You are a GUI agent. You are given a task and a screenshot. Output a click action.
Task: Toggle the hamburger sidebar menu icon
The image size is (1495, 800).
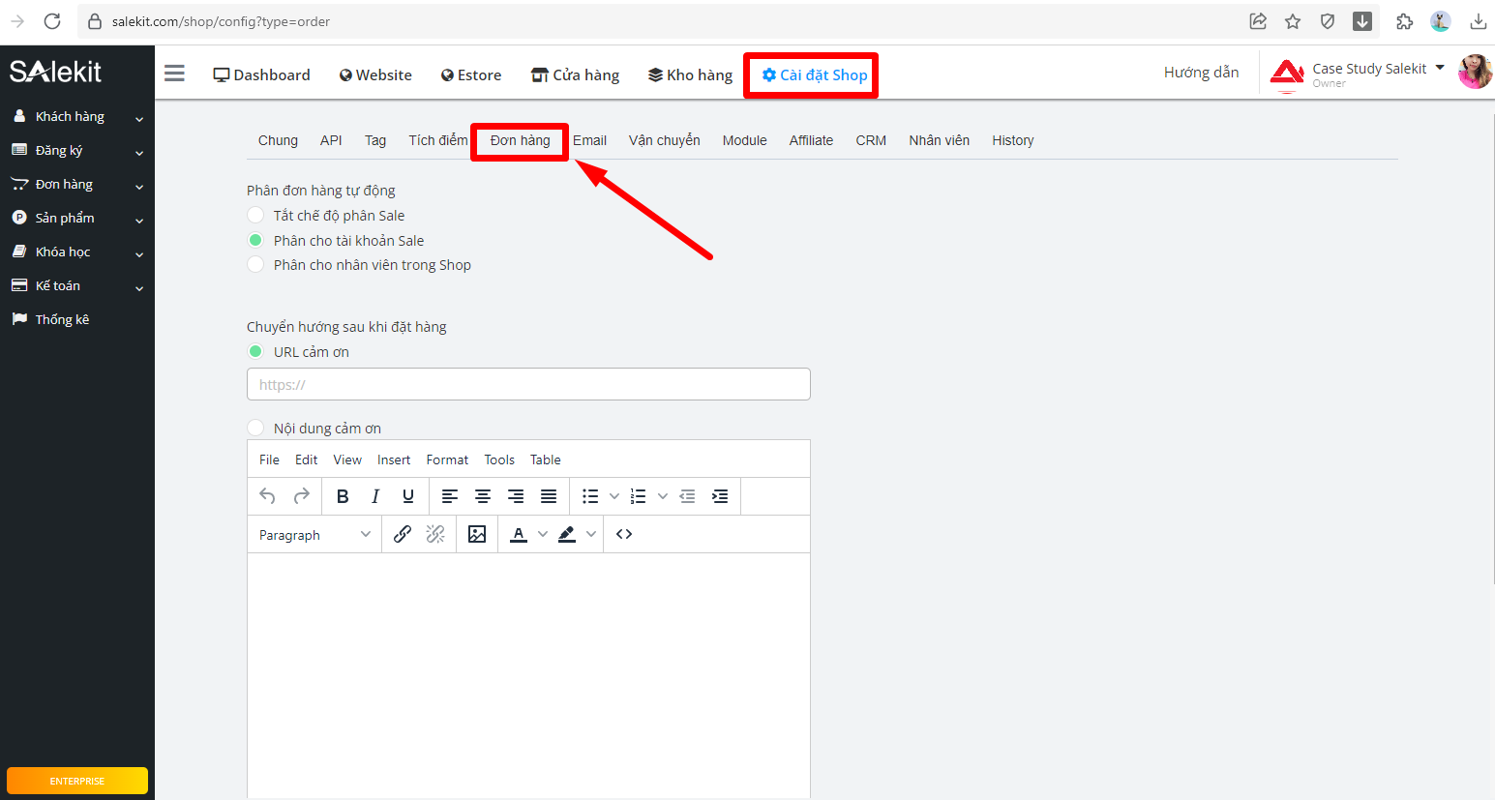pos(174,74)
